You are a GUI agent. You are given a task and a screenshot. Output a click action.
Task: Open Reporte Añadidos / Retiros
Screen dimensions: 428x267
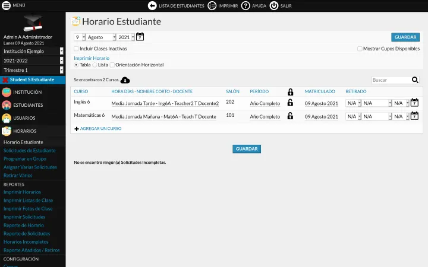click(x=32, y=250)
